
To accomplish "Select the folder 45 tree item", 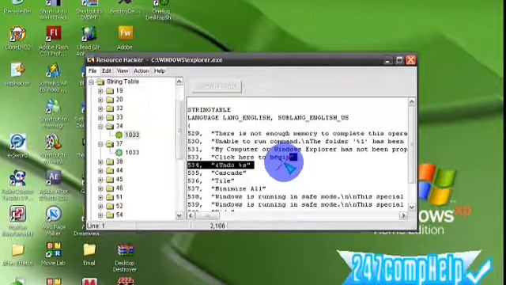I will tap(119, 180).
